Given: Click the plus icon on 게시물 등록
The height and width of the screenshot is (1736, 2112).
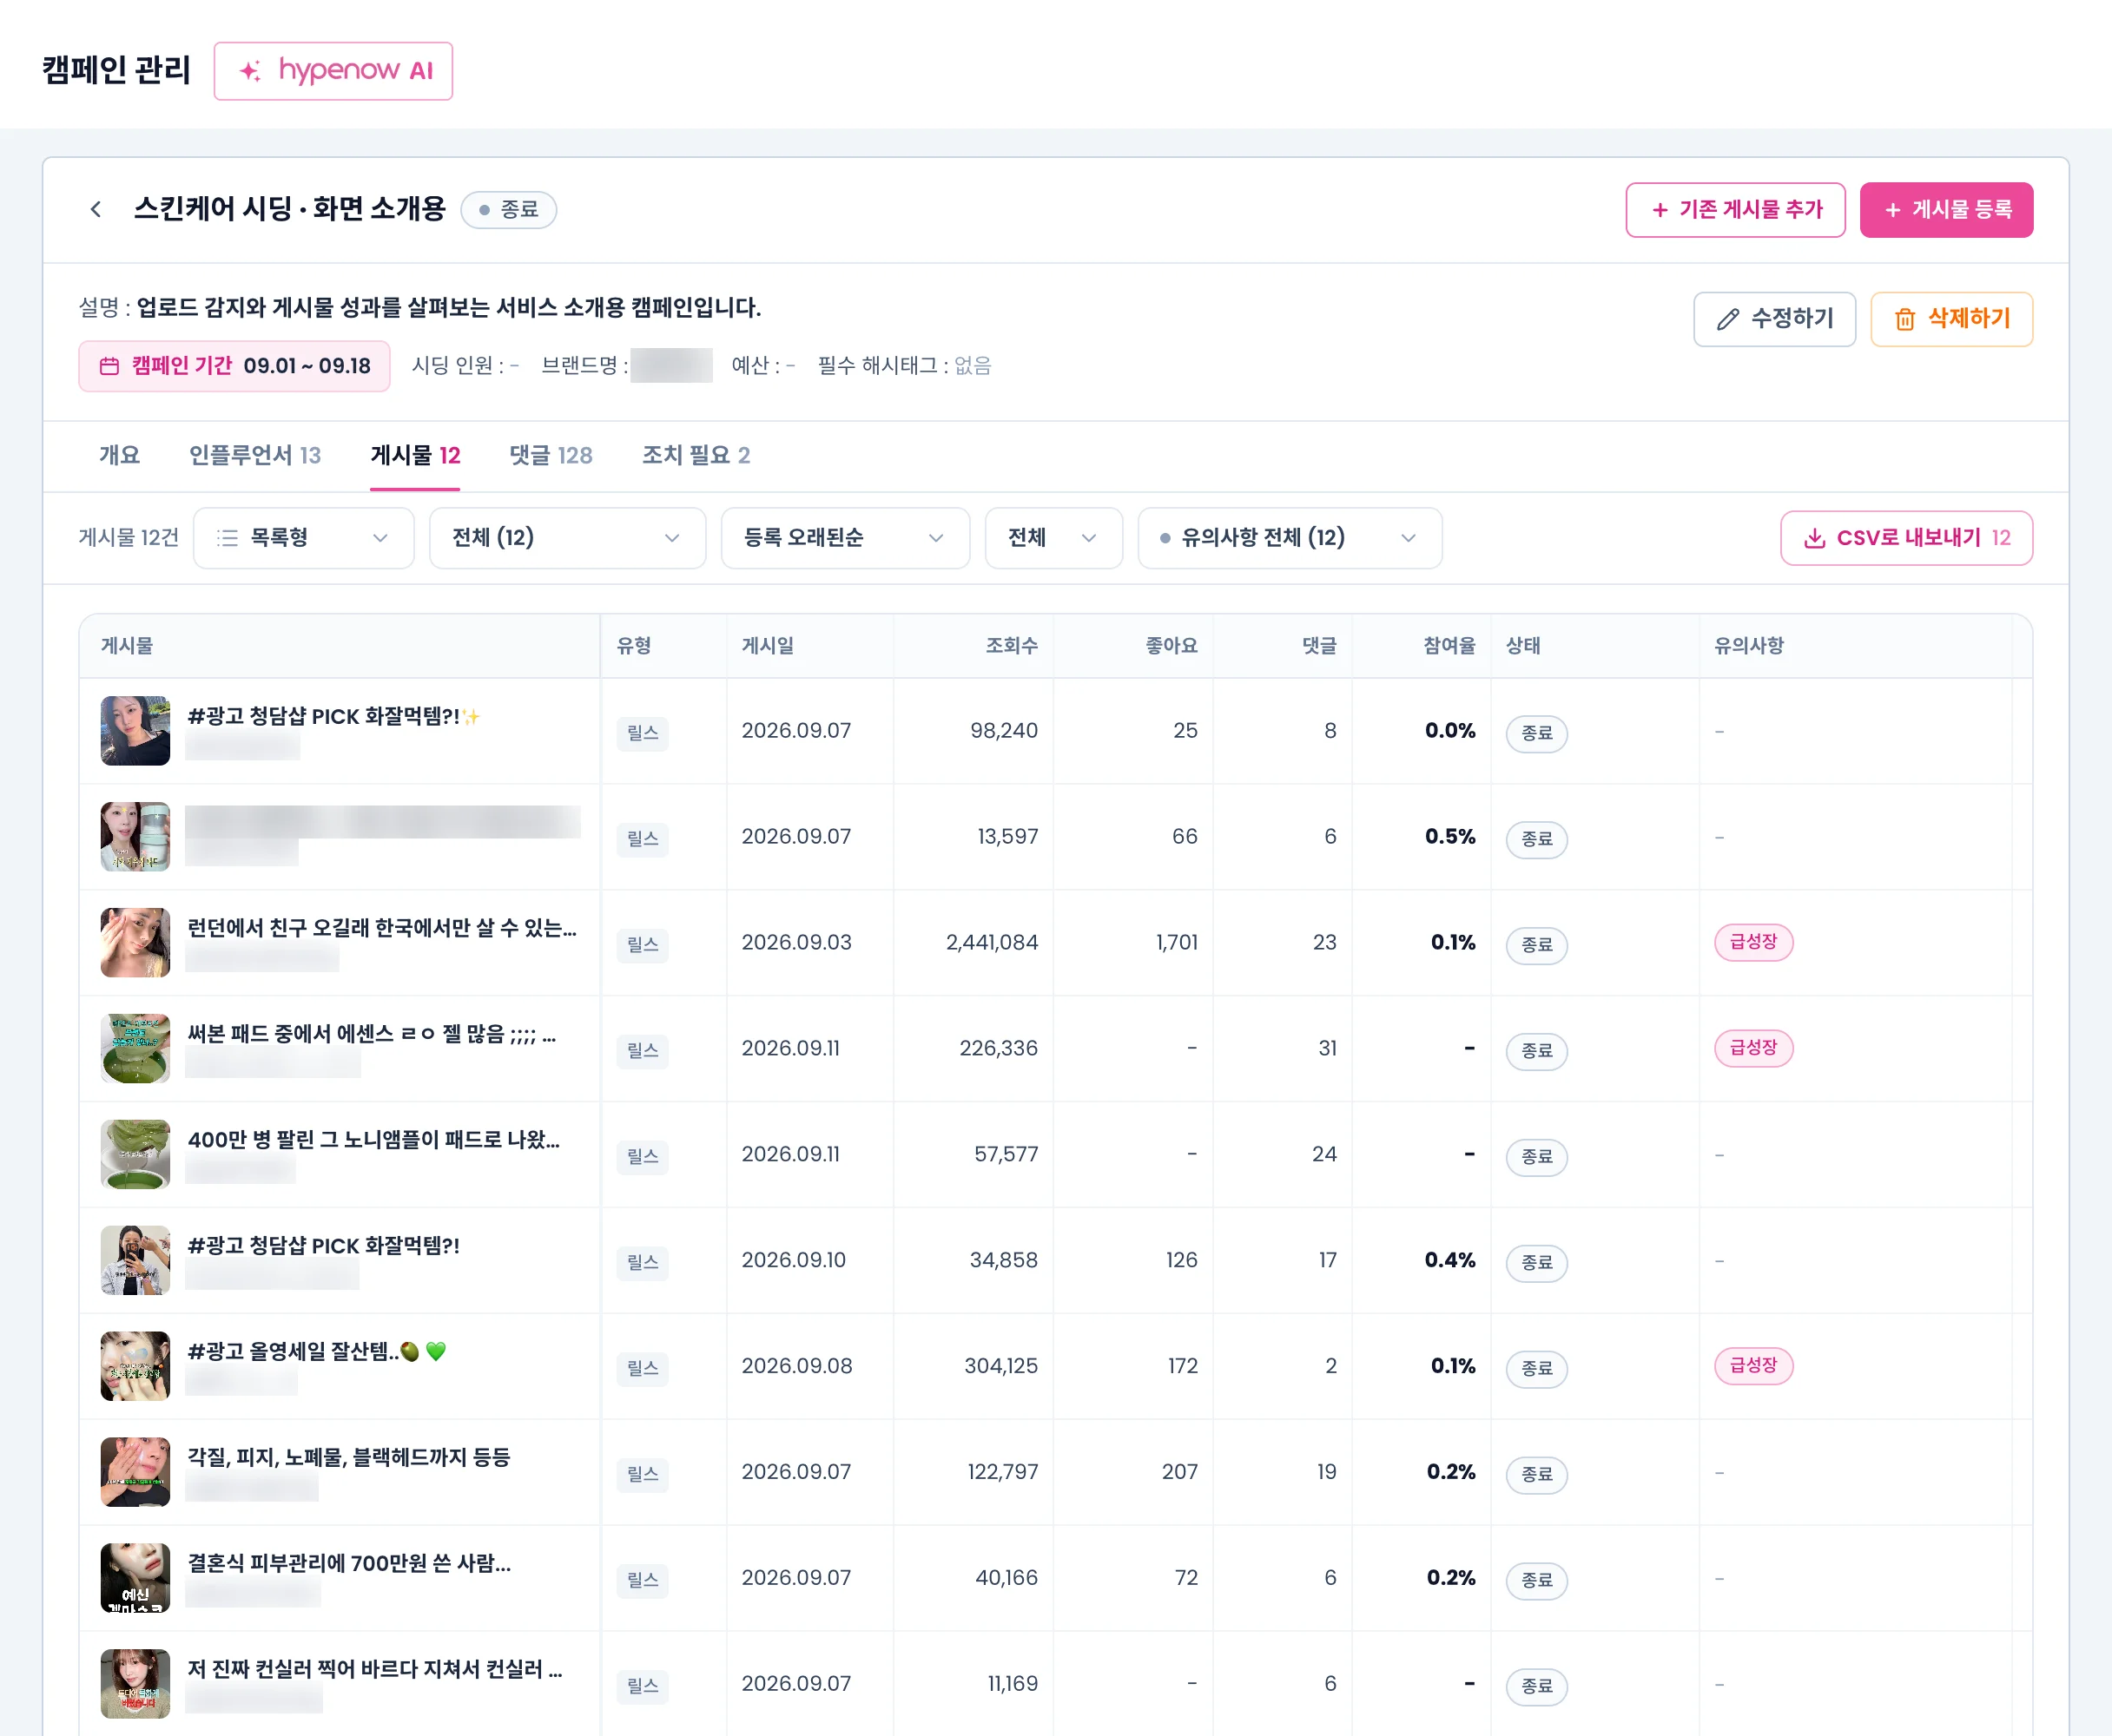Looking at the screenshot, I should [1892, 210].
